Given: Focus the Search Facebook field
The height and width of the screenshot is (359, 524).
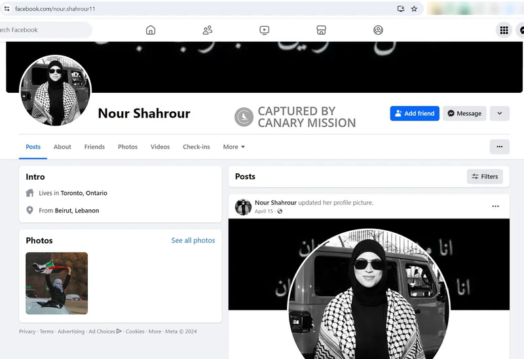Looking at the screenshot, I should coord(46,30).
